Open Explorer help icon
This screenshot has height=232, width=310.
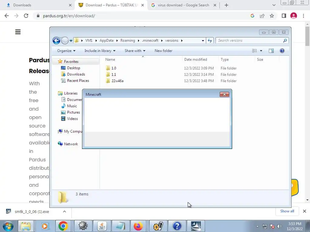282,51
